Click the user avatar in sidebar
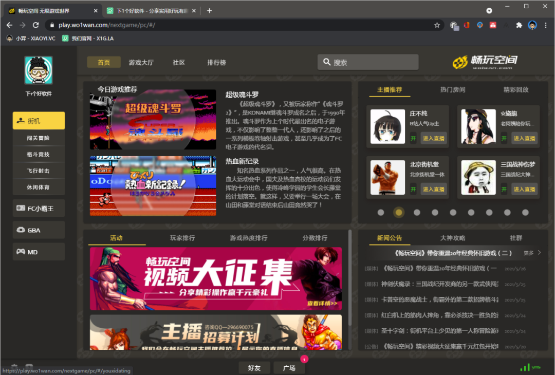This screenshot has height=375, width=555. [39, 70]
